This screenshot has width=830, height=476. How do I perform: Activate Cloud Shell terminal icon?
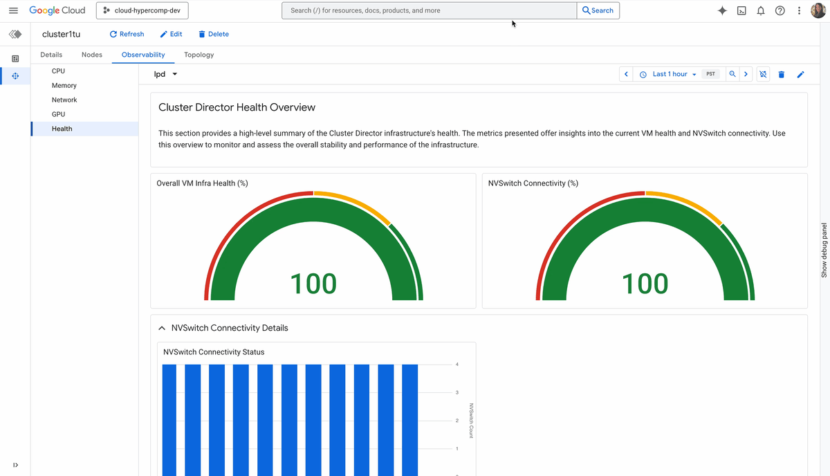point(741,10)
